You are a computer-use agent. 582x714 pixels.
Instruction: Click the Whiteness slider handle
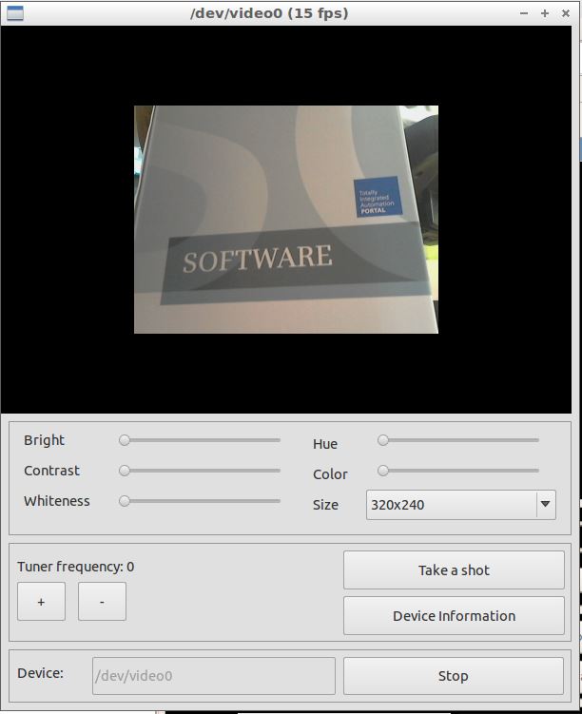tap(125, 501)
